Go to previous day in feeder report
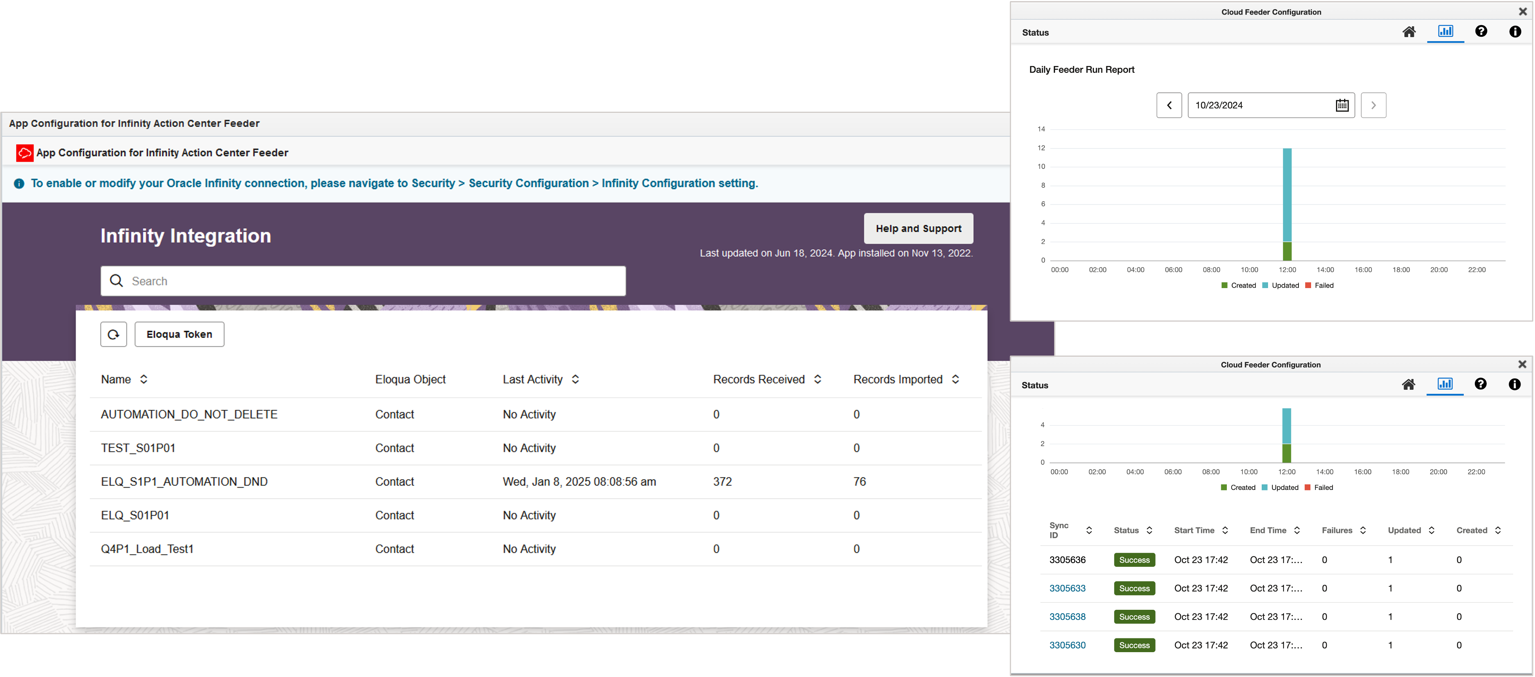 (x=1169, y=105)
